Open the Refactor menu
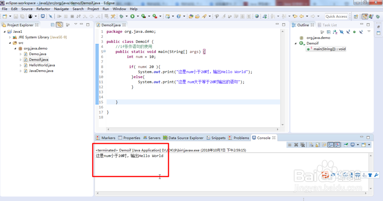The width and height of the screenshot is (383, 201). 43,9
